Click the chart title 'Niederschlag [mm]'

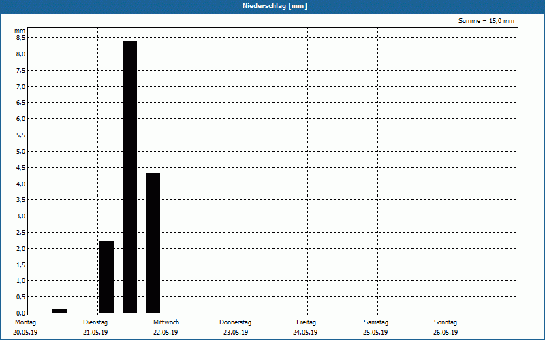(x=275, y=6)
